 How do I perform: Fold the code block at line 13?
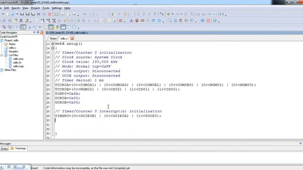53,44
